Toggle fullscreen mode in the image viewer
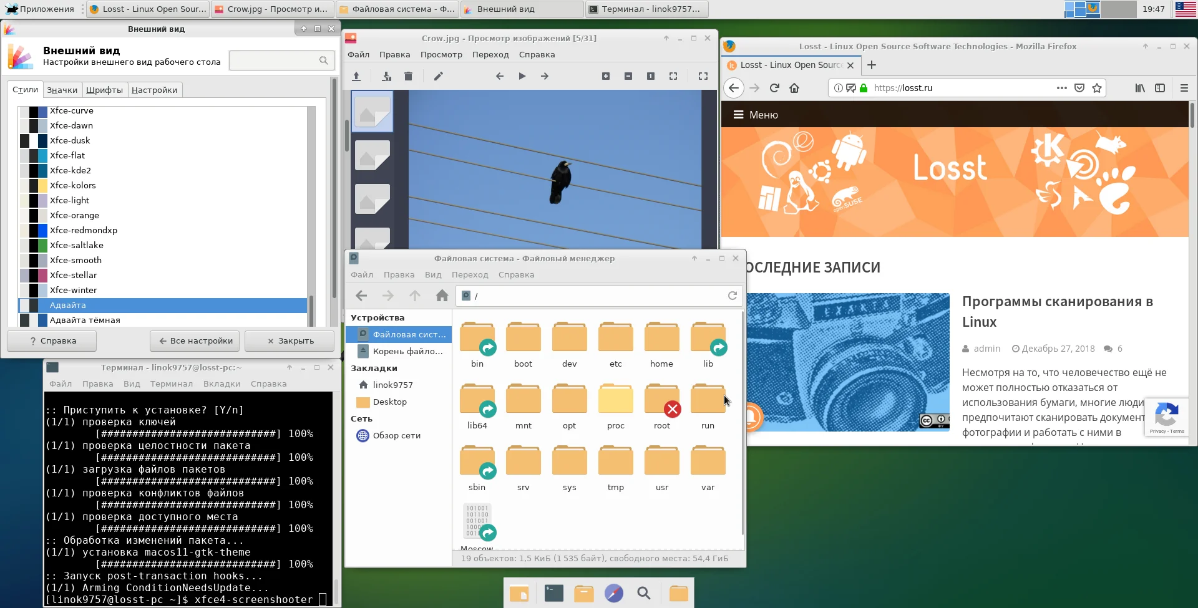 pyautogui.click(x=703, y=76)
